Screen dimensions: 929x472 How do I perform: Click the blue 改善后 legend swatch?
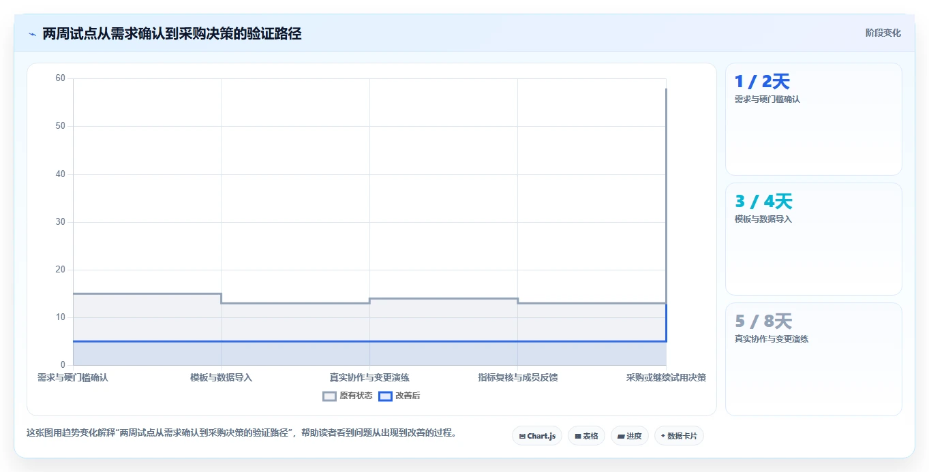[385, 396]
